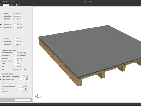Select the first Taglio SLU value field

17,14
